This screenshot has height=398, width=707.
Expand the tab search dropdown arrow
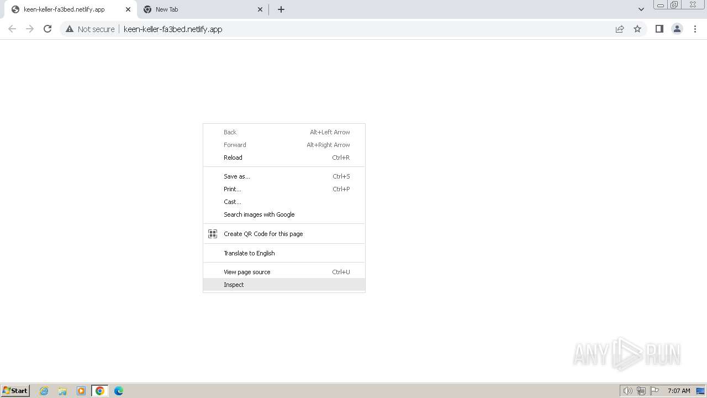(x=641, y=9)
